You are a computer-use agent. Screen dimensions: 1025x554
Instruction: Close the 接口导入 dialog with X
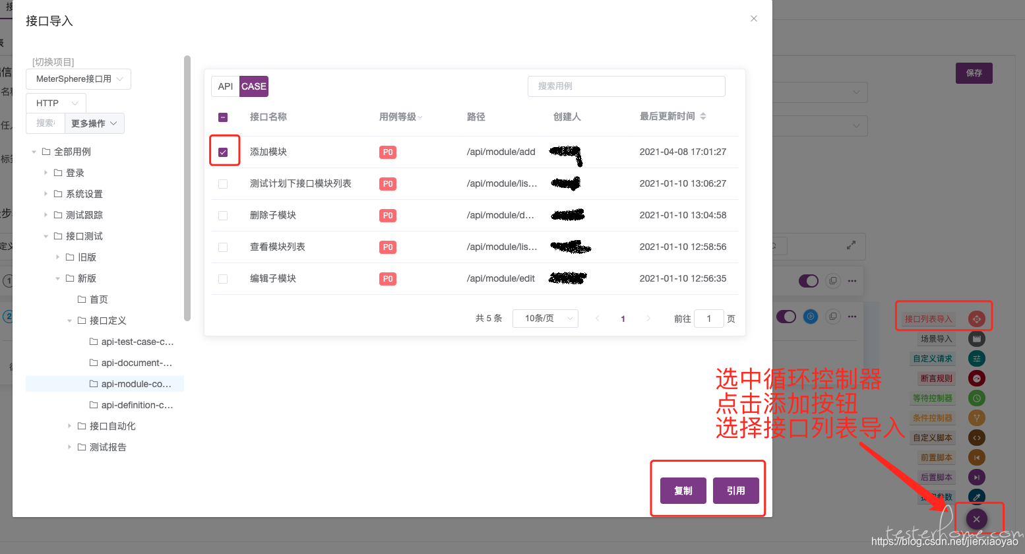(753, 18)
